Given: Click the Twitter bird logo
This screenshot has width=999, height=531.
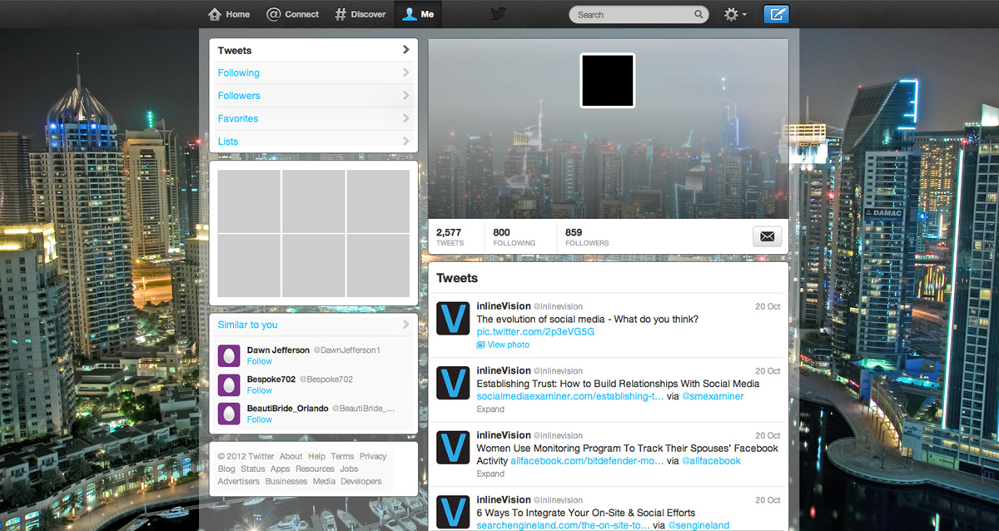Looking at the screenshot, I should (x=498, y=13).
